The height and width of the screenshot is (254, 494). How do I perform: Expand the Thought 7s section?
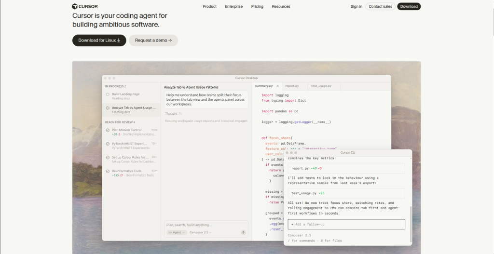(x=173, y=114)
